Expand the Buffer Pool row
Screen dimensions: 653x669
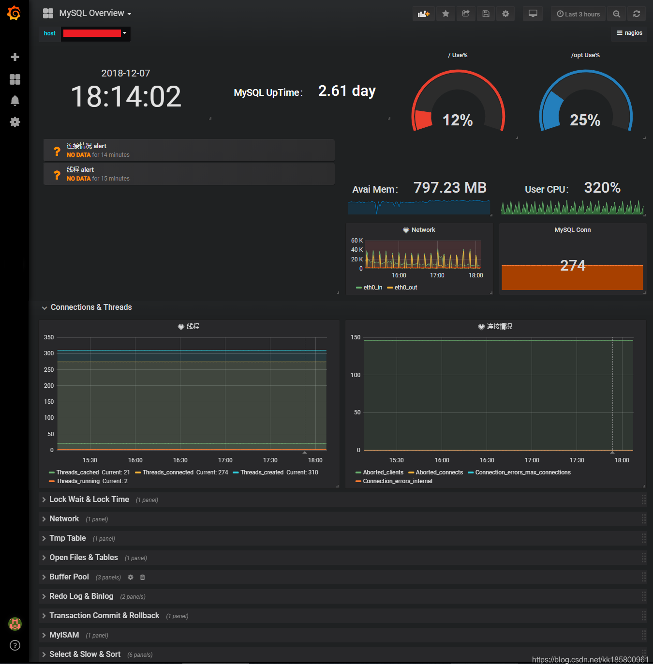pos(65,577)
